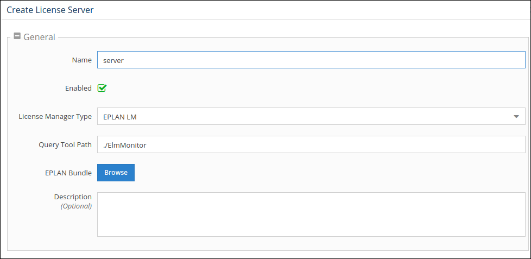531x259 pixels.
Task: Focus the Name input field
Action: (x=311, y=60)
